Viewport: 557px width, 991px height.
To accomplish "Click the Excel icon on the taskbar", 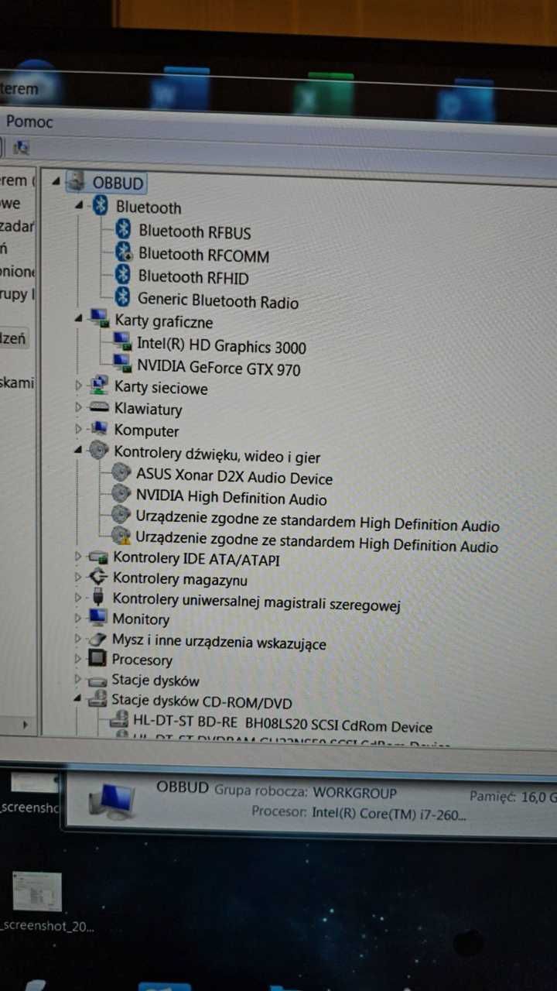I will pyautogui.click(x=324, y=96).
